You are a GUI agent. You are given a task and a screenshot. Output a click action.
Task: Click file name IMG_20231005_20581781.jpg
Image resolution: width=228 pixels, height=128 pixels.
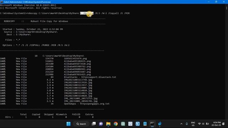click(x=81, y=101)
